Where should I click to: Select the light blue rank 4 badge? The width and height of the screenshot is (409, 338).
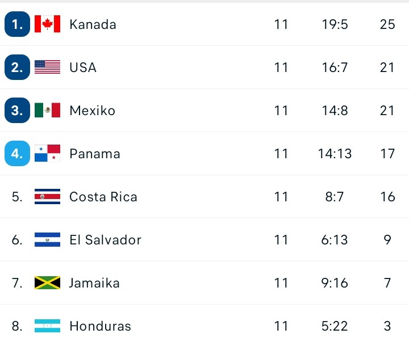pyautogui.click(x=17, y=153)
